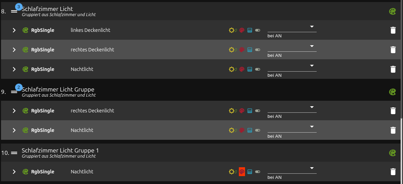
Task: Delete Nachtlicht from Schlafzimmer Licht Gruppe 1
Action: [x=393, y=172]
